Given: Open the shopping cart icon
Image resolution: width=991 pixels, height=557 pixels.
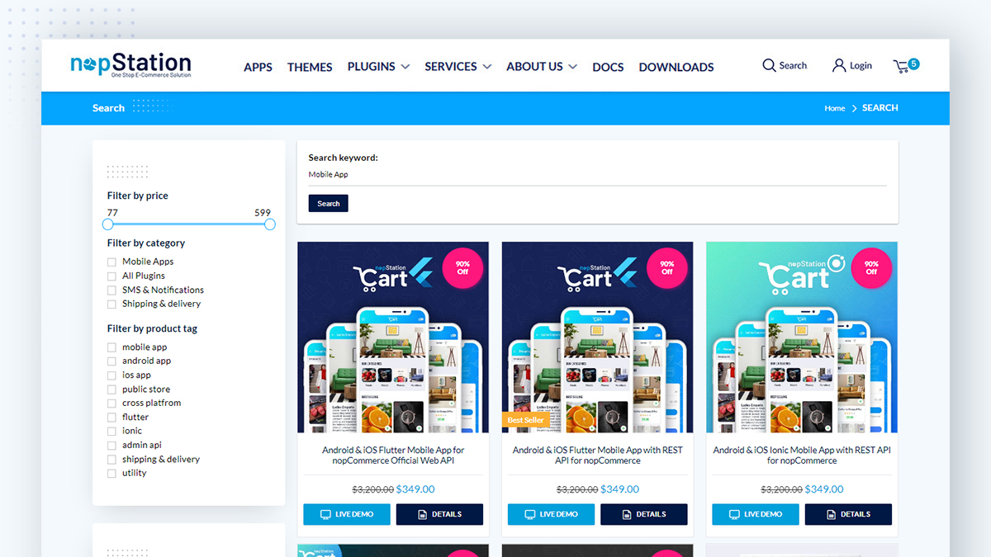Looking at the screenshot, I should click(901, 67).
